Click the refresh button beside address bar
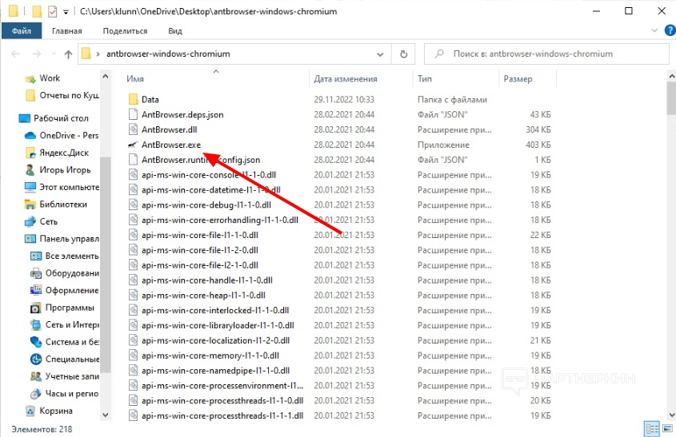 click(x=404, y=54)
